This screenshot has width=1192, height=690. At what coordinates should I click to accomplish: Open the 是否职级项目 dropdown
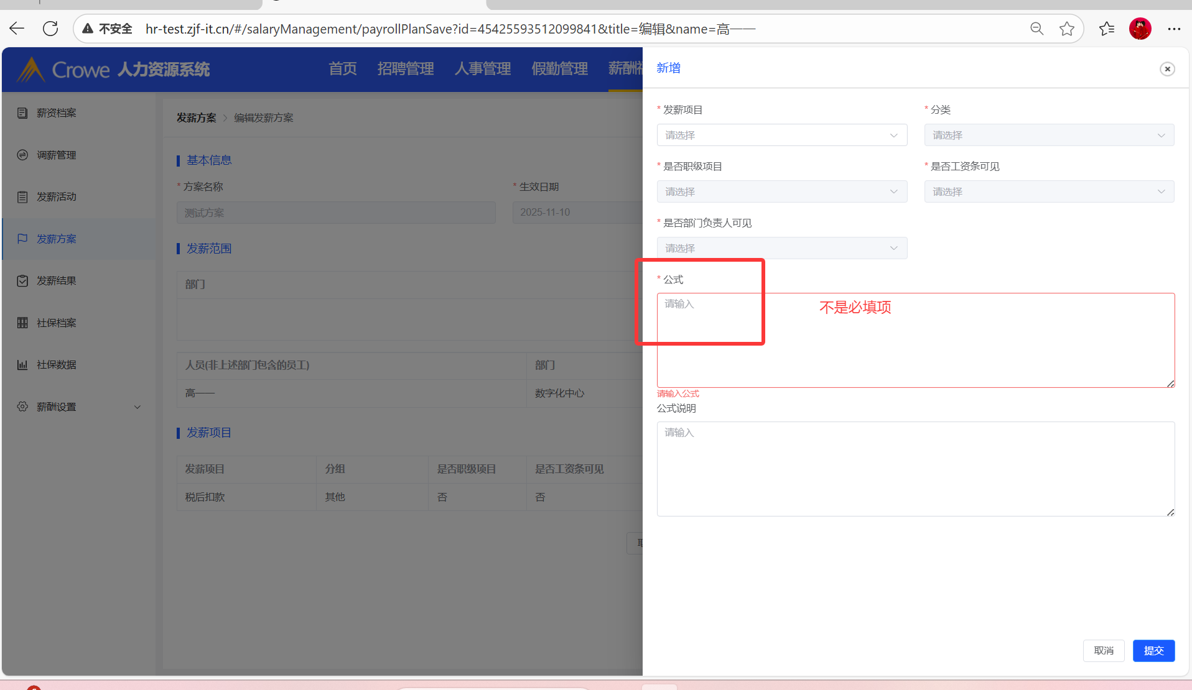tap(782, 191)
